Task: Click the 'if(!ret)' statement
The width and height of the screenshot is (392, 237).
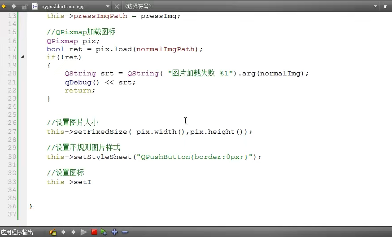Action: click(x=64, y=57)
